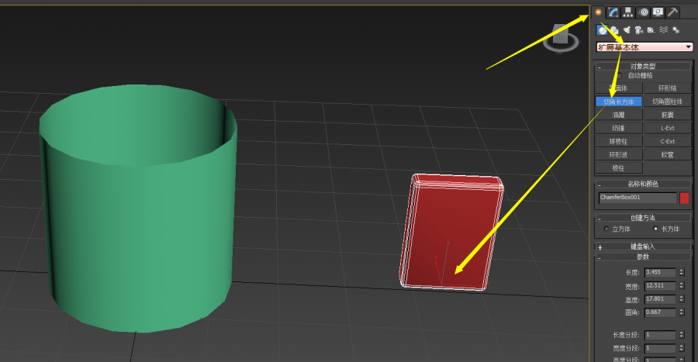Click the ChamferBox001 name field

pyautogui.click(x=637, y=198)
